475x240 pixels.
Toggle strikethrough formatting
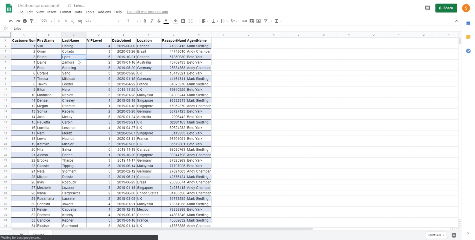[159, 21]
